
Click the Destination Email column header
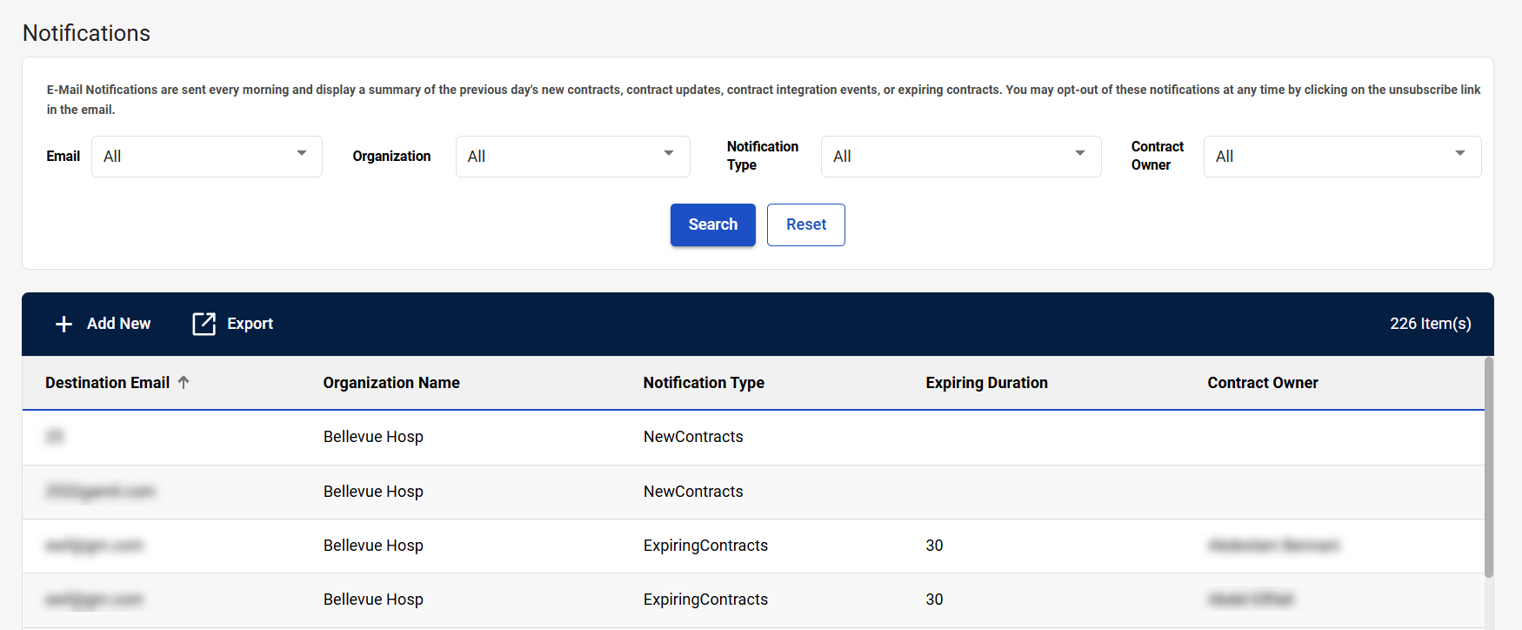[x=107, y=383]
